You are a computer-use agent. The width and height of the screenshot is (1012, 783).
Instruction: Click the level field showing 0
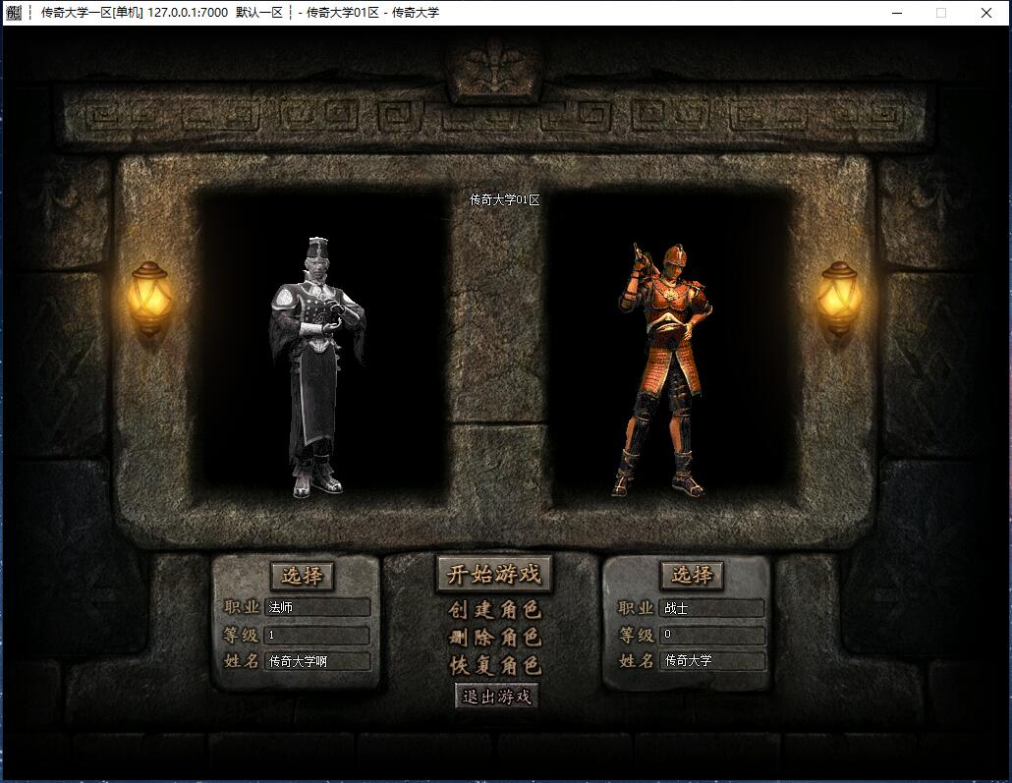click(712, 635)
